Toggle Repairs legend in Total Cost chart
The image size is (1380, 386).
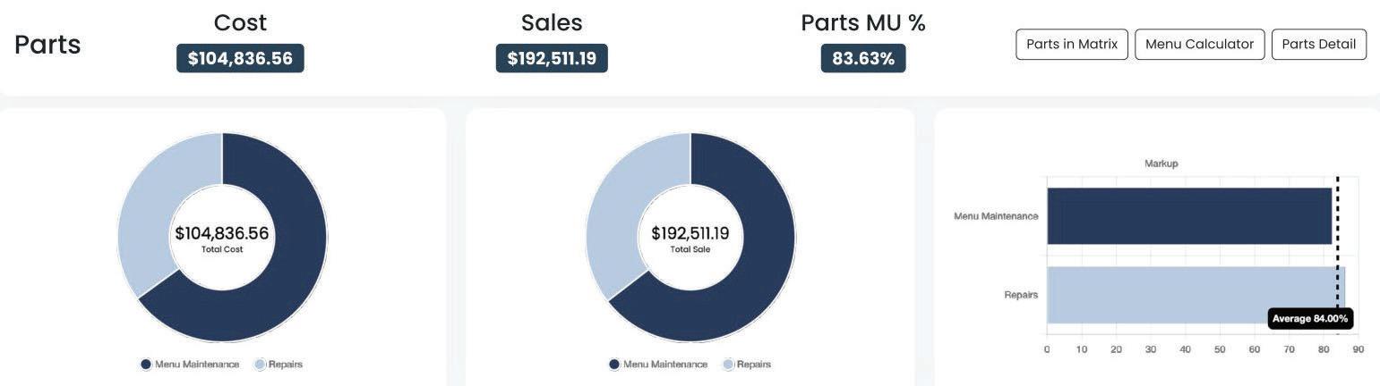[279, 365]
